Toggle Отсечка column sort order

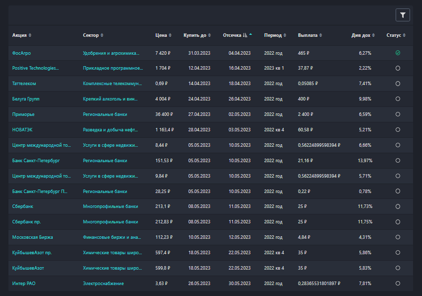237,35
